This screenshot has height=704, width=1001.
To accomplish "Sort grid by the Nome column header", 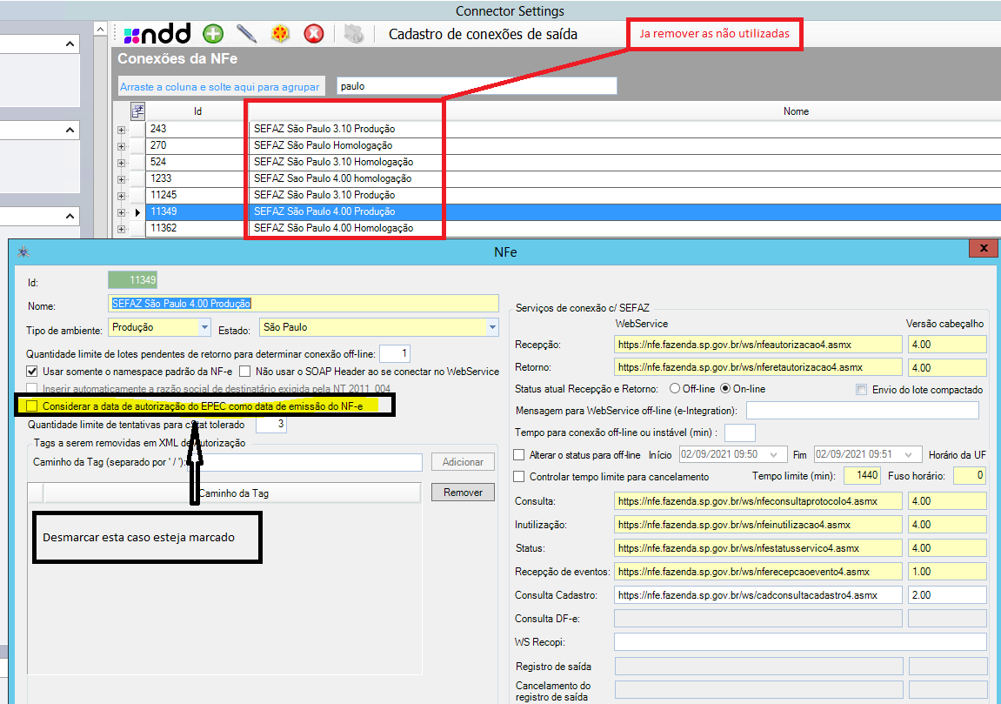I will (x=795, y=111).
